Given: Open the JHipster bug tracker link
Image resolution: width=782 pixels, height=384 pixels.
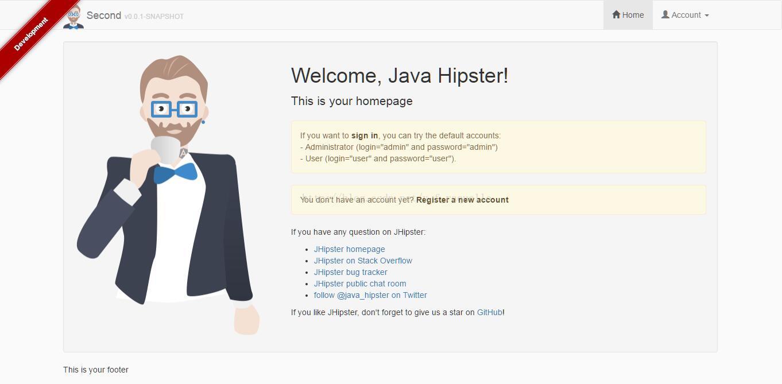Looking at the screenshot, I should click(x=351, y=272).
